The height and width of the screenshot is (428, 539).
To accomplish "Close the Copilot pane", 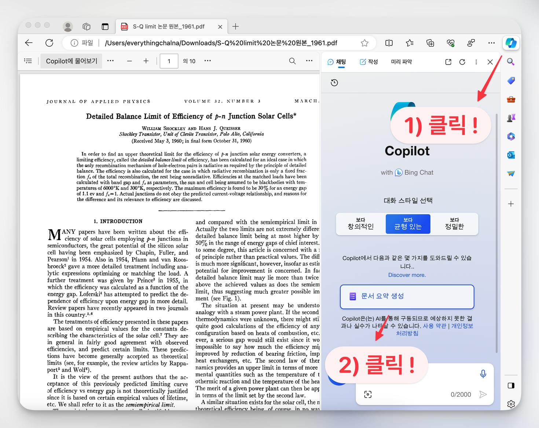I will 490,62.
